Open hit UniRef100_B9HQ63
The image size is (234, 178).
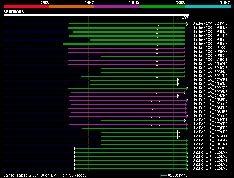coord(210,40)
